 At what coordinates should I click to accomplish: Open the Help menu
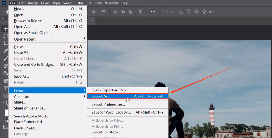click(125, 3)
